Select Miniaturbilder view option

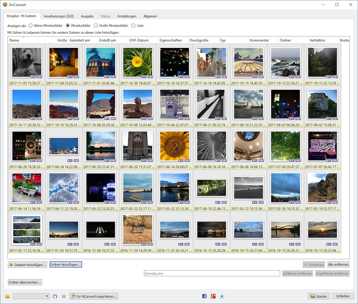click(x=78, y=26)
